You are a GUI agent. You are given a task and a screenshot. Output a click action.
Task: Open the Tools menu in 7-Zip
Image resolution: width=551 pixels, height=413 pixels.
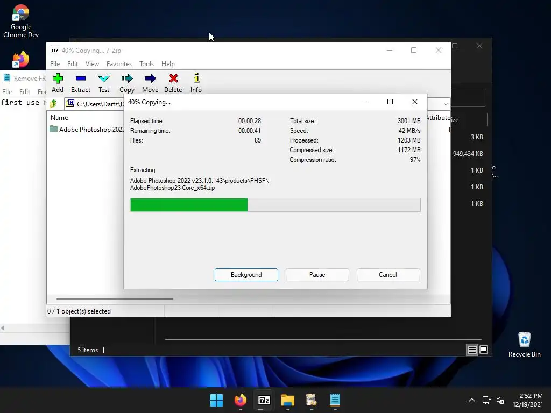(x=146, y=64)
